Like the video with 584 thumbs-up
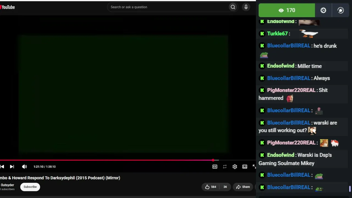This screenshot has height=198, width=352. 210,187
